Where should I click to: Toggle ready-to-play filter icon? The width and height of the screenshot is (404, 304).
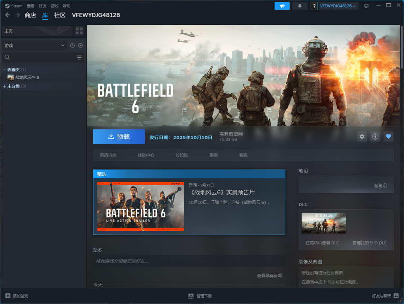point(80,46)
